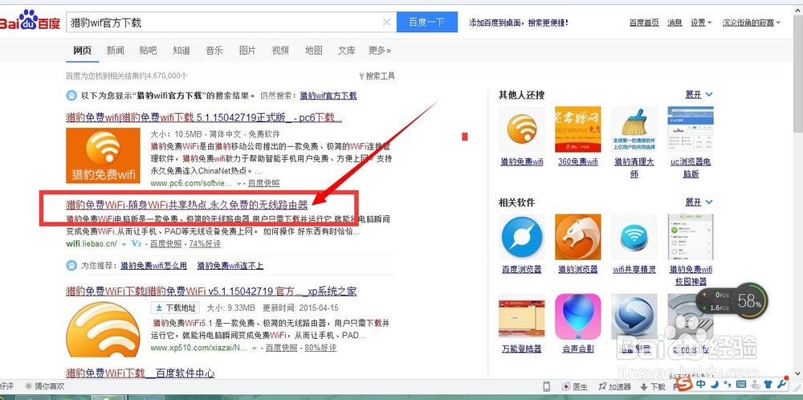The height and width of the screenshot is (400, 803).
Task: Search instead for 猎豹wif官方下载 link
Action: pos(328,96)
